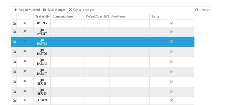Click the AreaName cell for jpt BE7039
Screen dimensions: 226x105
[129, 92]
